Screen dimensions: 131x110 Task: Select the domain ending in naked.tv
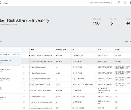tap(11, 98)
